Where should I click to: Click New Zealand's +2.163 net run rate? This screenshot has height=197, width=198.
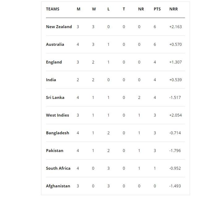(x=175, y=27)
